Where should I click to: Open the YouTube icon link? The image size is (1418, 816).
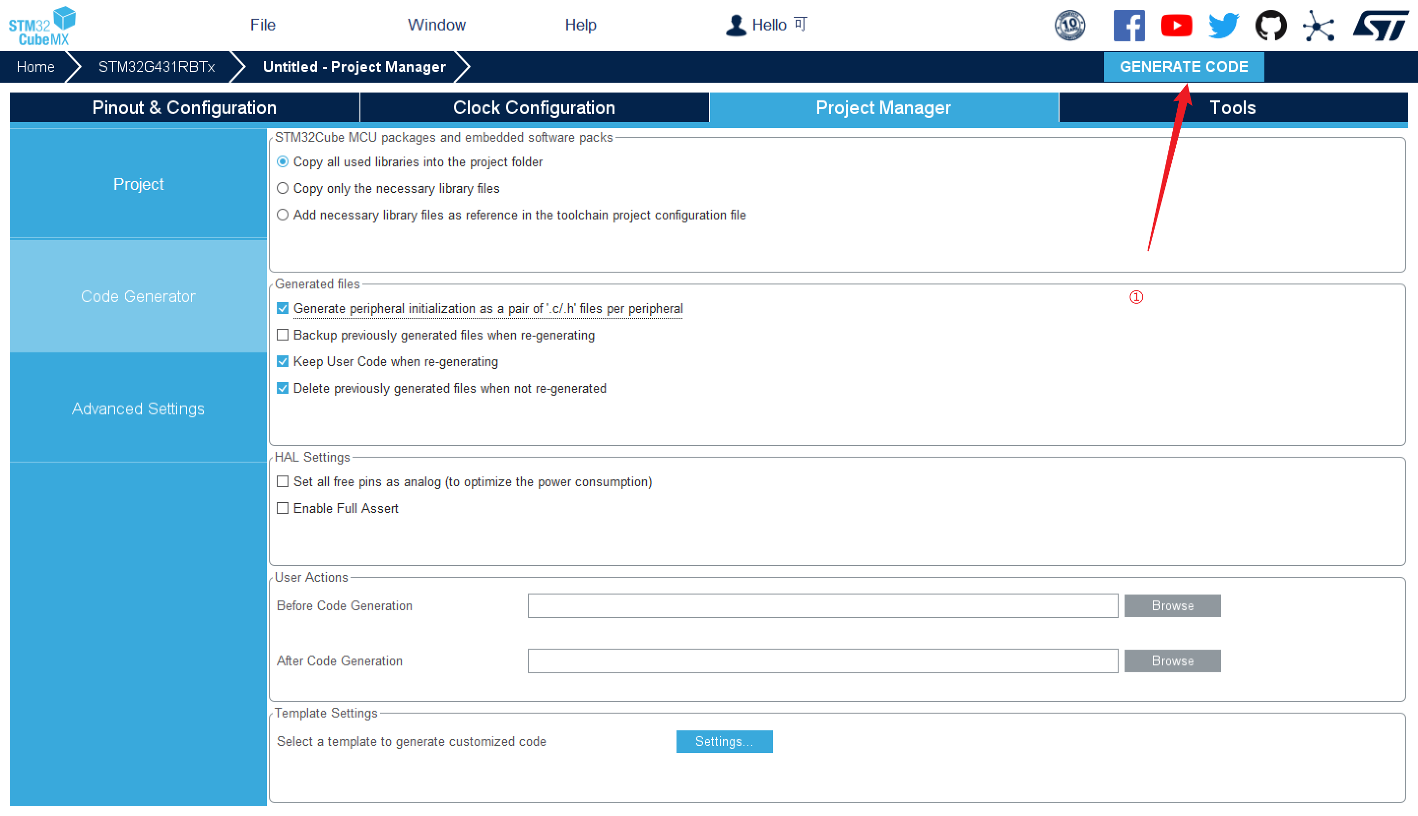(1176, 25)
